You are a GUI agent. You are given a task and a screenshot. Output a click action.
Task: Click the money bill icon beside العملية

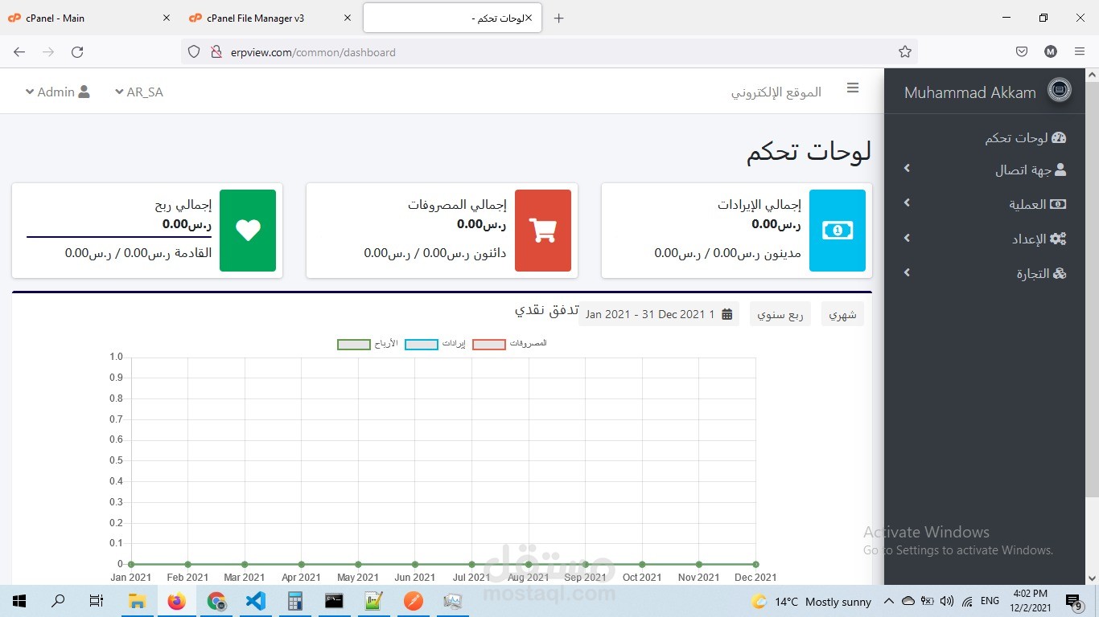1059,204
